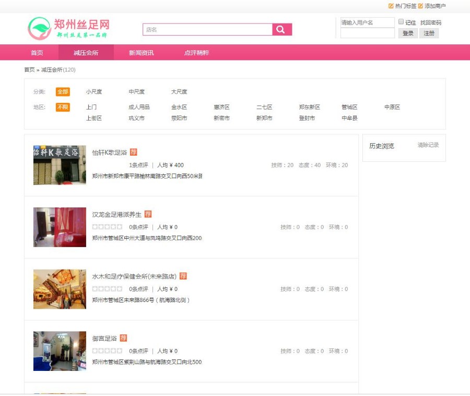This screenshot has height=396, width=470.
Task: Filter area by 中牟县
Action: pos(349,118)
